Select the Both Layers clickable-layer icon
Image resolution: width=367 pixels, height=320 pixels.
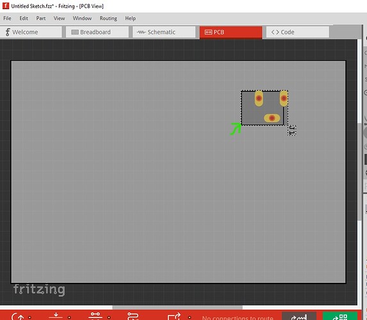[x=95, y=316]
